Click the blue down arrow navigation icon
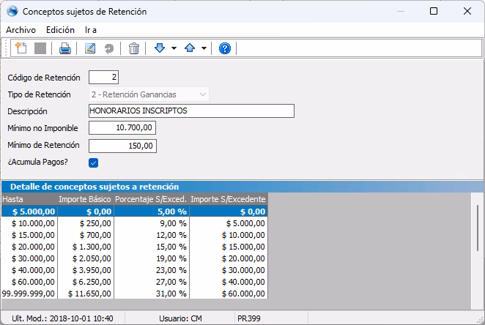This screenshot has height=325, width=485. tap(160, 48)
